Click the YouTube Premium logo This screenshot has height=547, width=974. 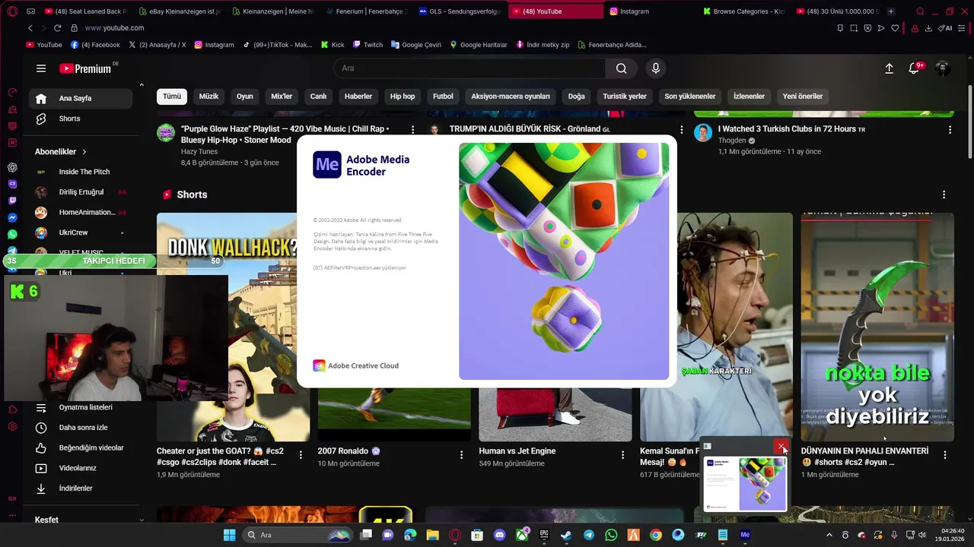[85, 68]
